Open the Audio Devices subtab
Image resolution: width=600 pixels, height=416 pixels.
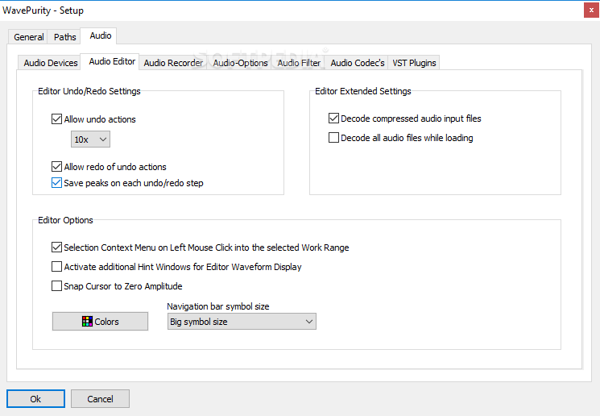[50, 63]
